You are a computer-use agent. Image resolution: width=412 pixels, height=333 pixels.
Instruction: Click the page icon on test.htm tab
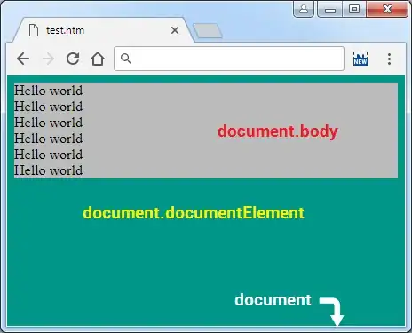(x=34, y=30)
